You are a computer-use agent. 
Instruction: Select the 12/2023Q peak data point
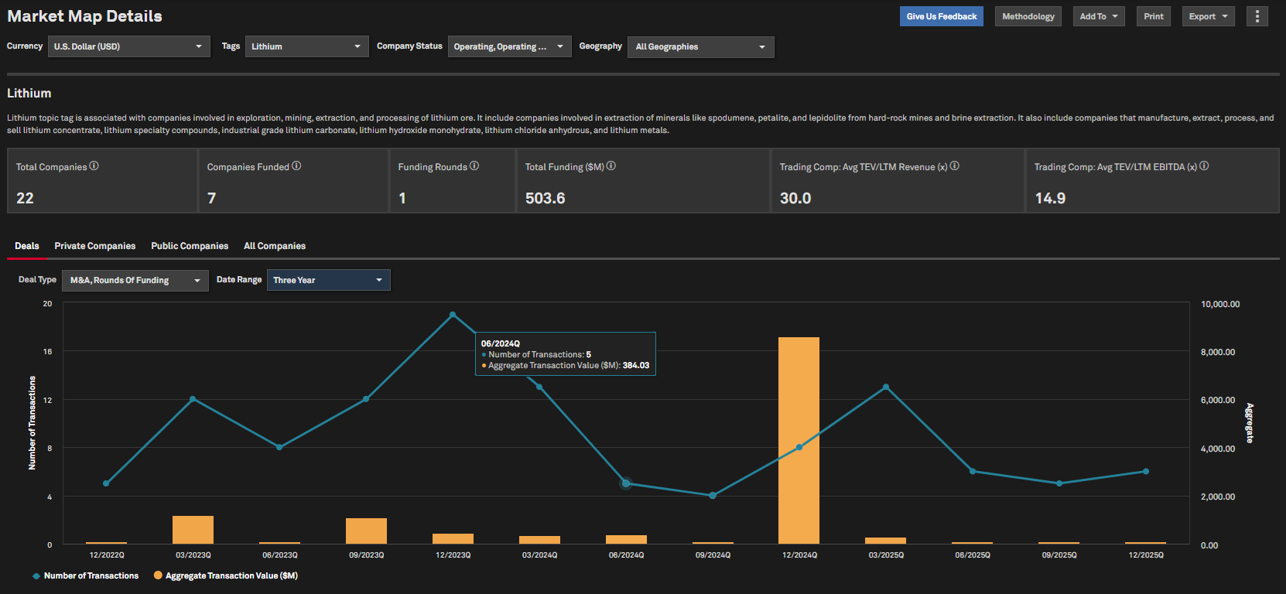(x=453, y=315)
